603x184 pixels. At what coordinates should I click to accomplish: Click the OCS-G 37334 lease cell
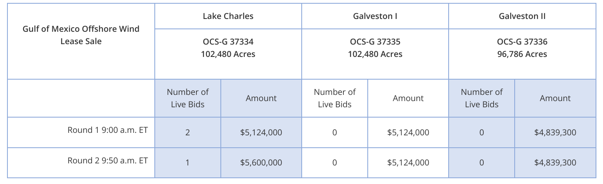pyautogui.click(x=228, y=48)
